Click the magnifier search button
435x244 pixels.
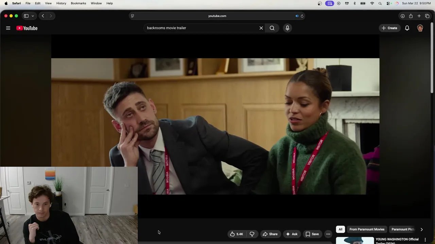(272, 28)
